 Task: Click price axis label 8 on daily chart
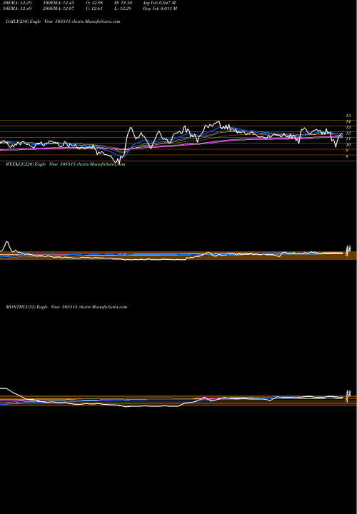pos(347,156)
